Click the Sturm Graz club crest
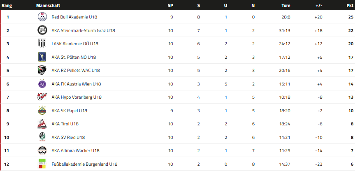 pos(42,30)
